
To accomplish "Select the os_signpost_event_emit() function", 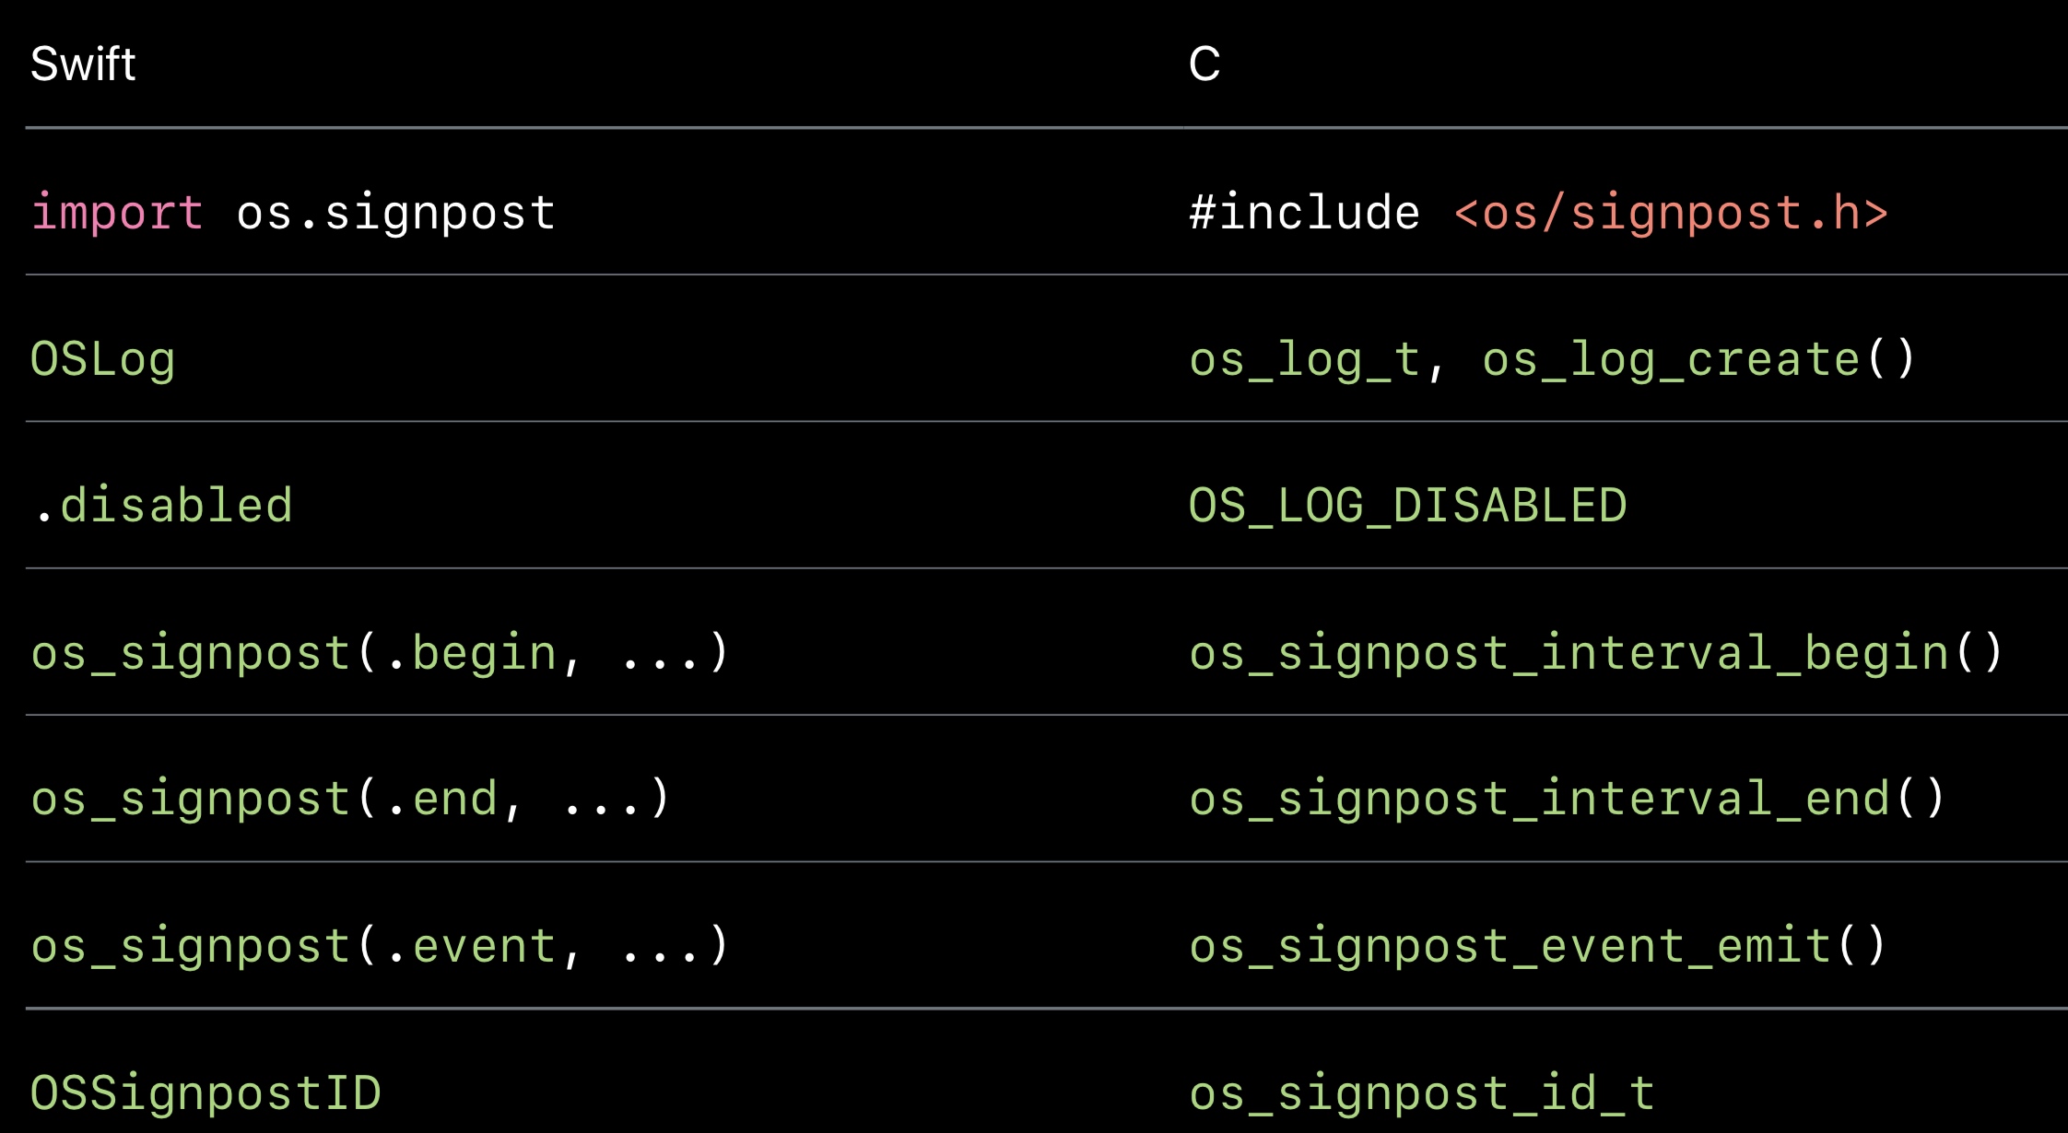I will (1537, 946).
